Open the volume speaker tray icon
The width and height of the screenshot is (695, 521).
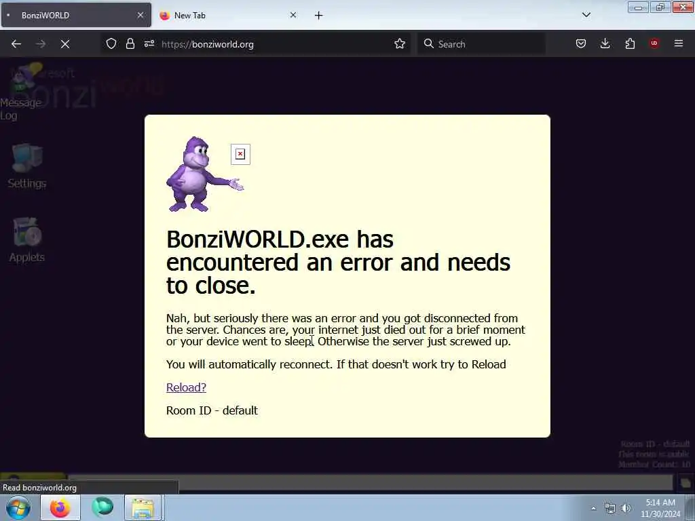click(626, 508)
